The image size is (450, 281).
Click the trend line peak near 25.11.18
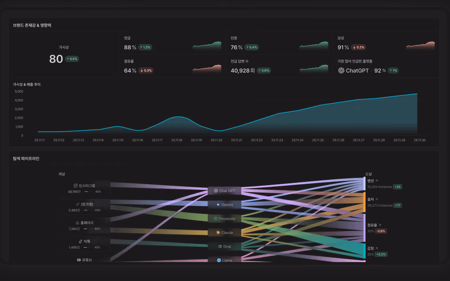178,117
